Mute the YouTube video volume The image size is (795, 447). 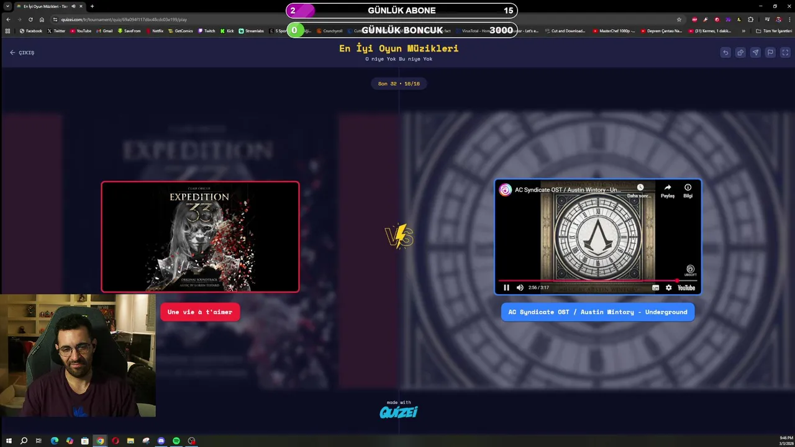520,287
